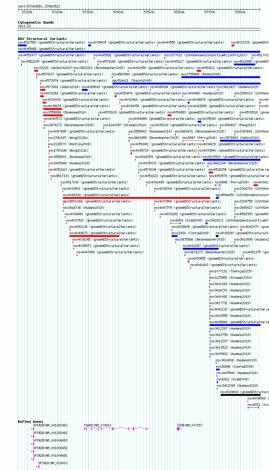The image size is (269, 470).
Task: Select the nsv9947 (Perry2008) red outlined bar
Action: [193, 141]
